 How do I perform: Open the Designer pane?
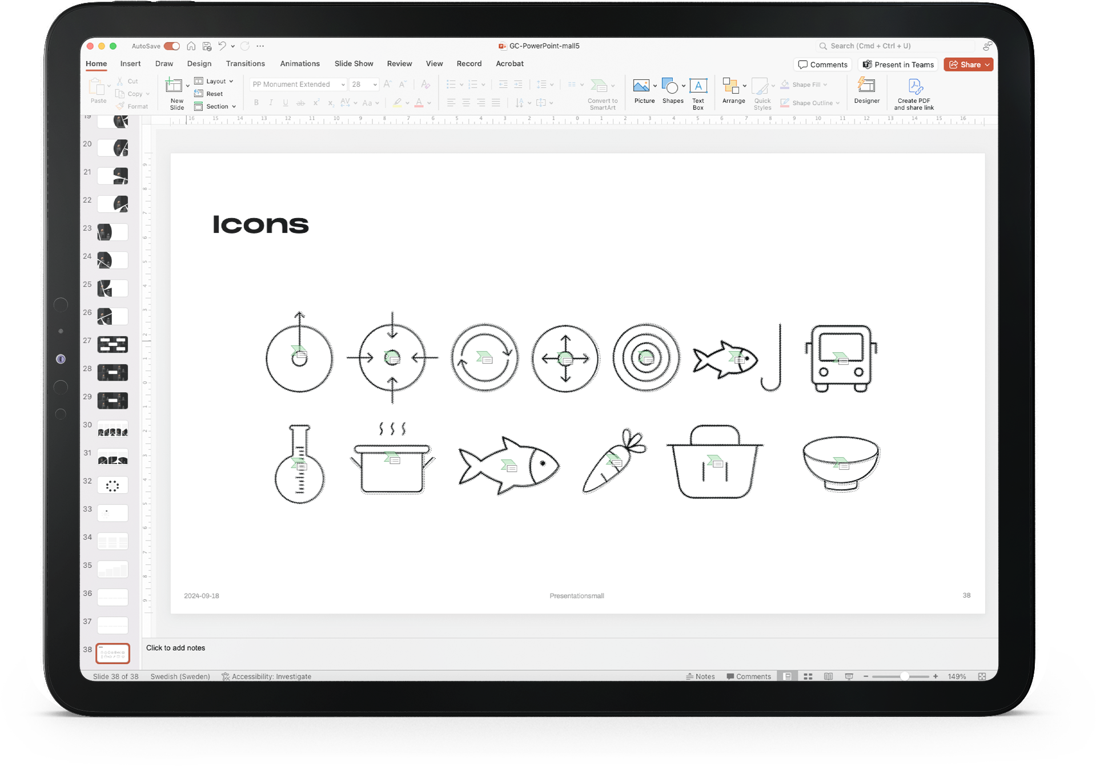coord(866,91)
